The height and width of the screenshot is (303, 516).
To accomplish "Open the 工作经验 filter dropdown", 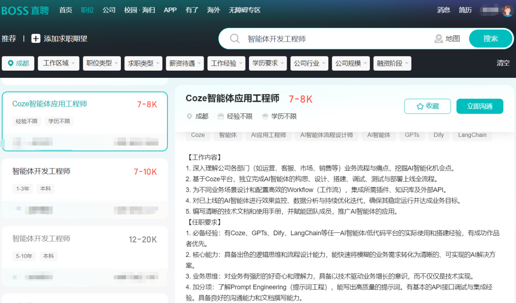I will click(226, 63).
